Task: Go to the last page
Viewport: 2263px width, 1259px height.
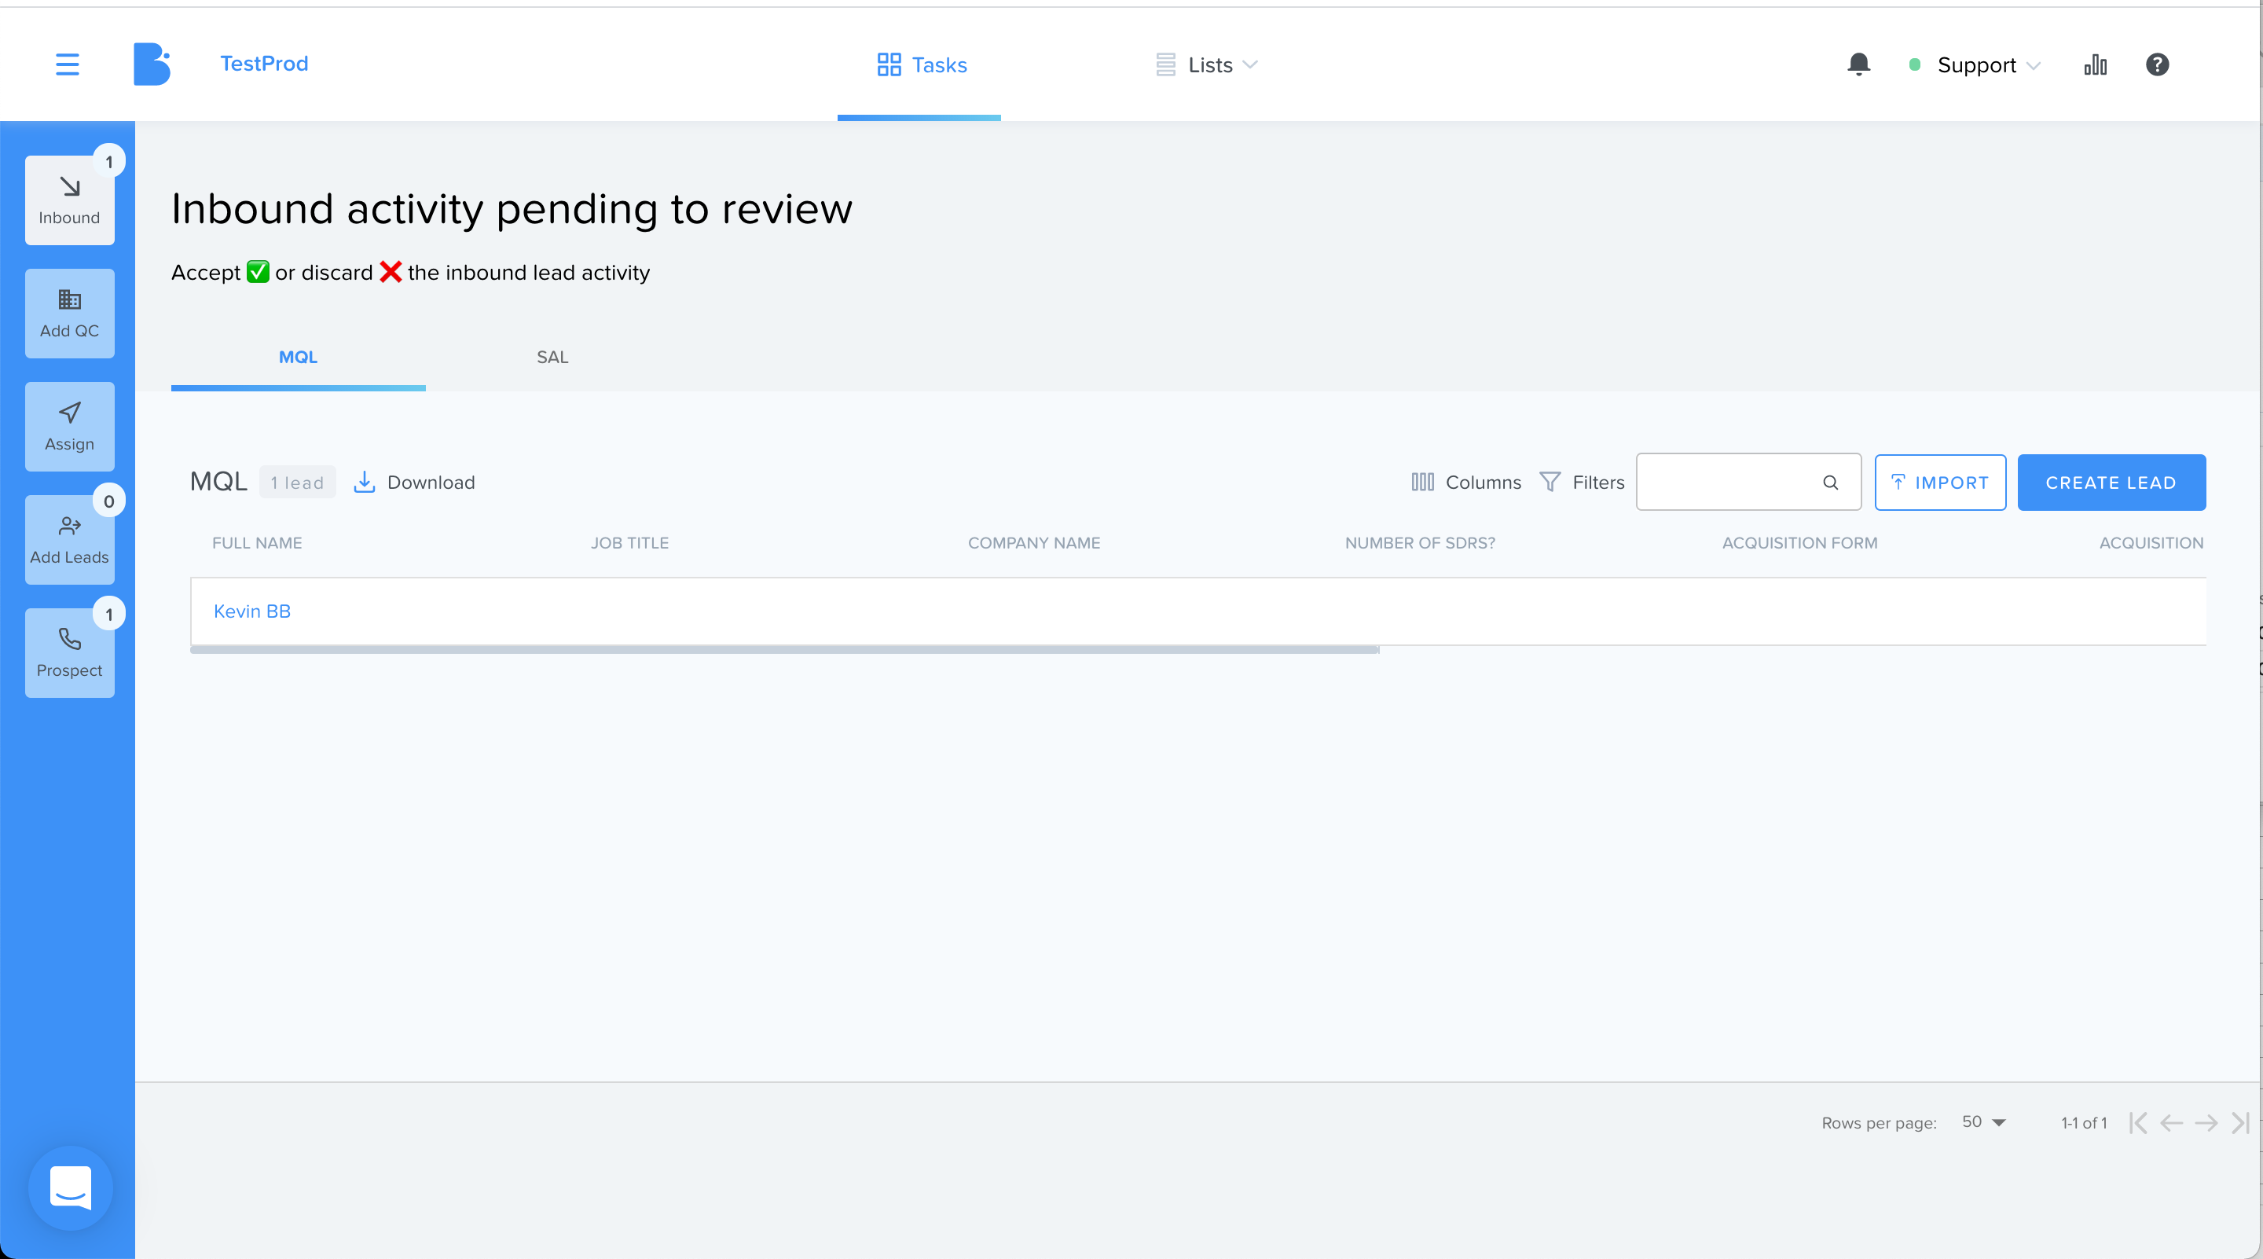Action: (2239, 1123)
